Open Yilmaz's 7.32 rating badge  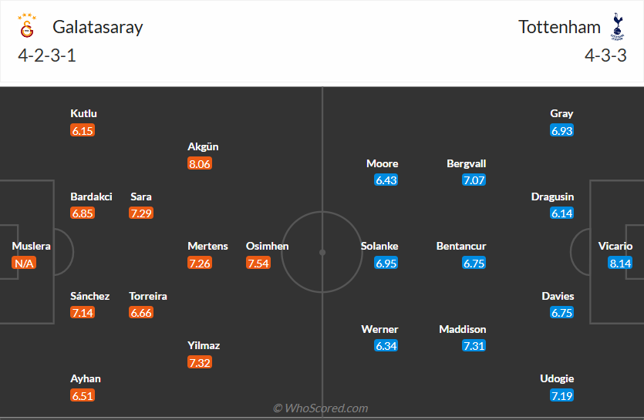(199, 362)
